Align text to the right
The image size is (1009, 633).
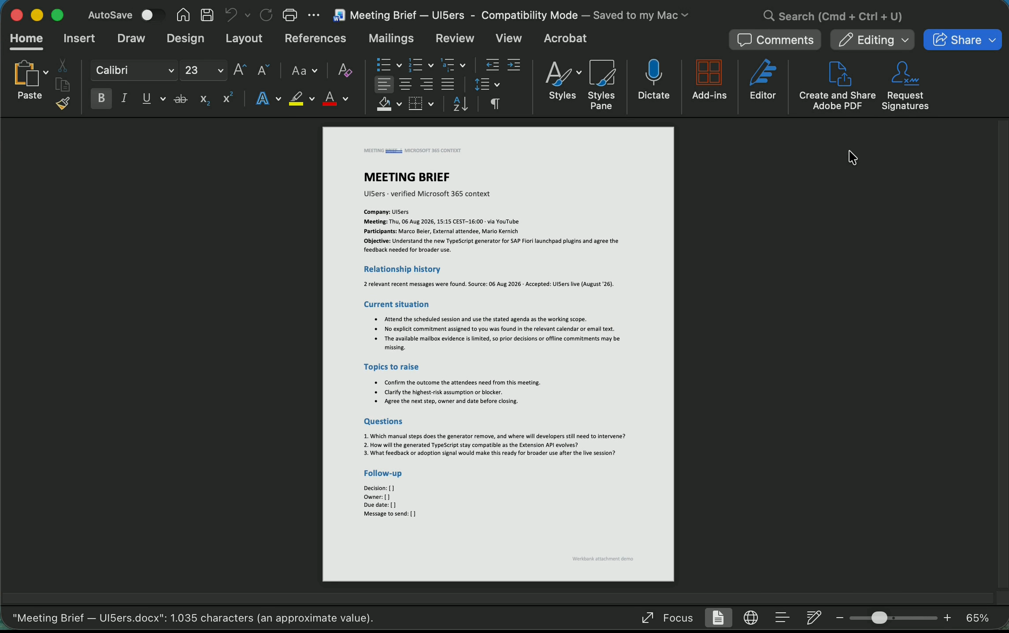(x=427, y=84)
